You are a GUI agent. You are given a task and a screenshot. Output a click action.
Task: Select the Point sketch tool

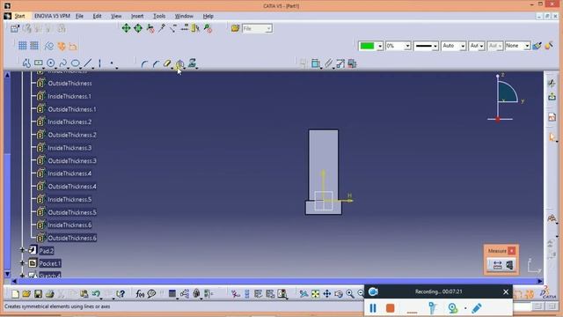[112, 63]
